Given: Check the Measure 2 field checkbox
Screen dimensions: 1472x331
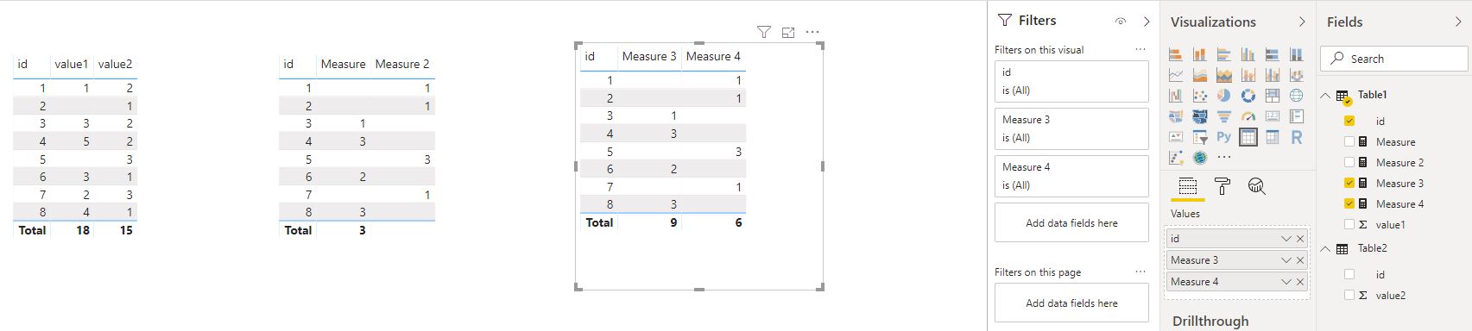Looking at the screenshot, I should pos(1349,162).
